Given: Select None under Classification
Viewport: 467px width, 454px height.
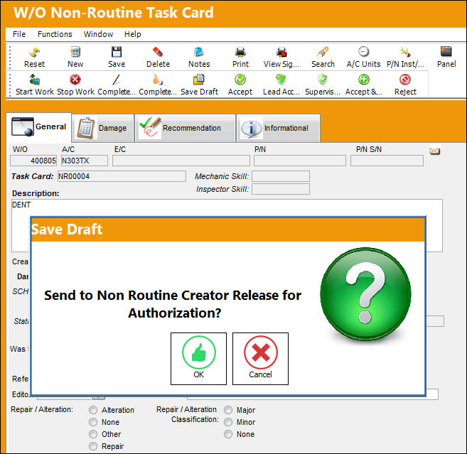Looking at the screenshot, I should pyautogui.click(x=228, y=434).
